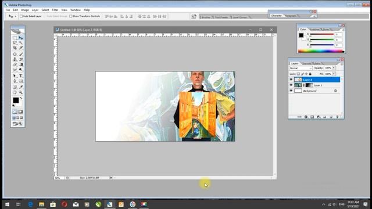The image size is (372, 209).
Task: Select the Lasso tool
Action: [x=15, y=43]
